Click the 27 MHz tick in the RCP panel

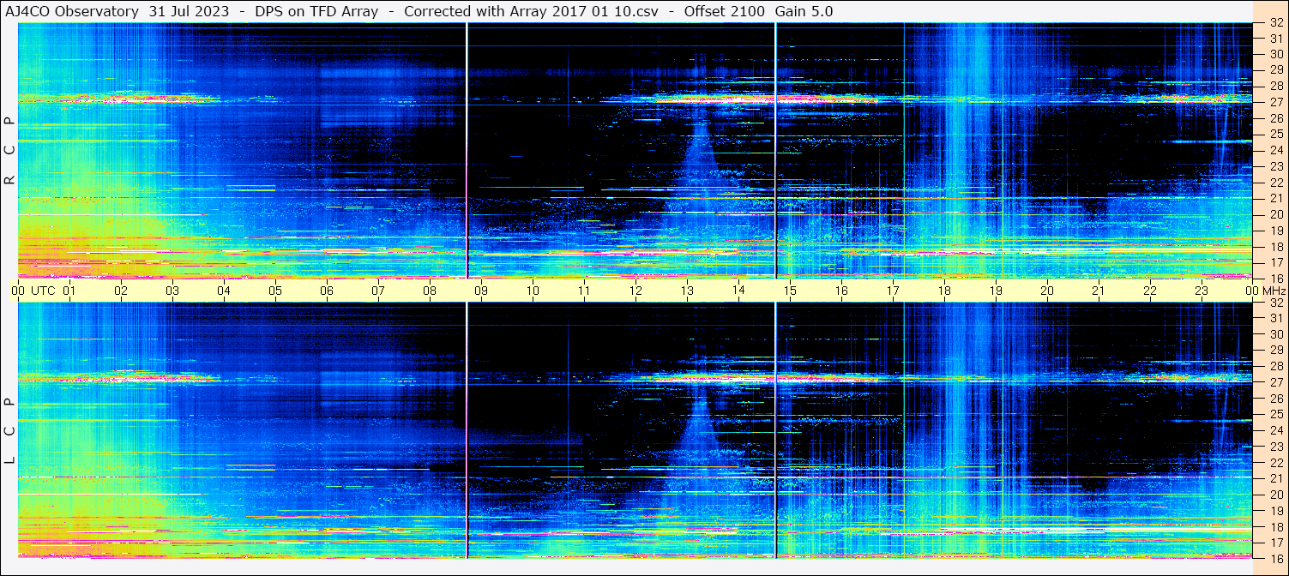tap(1275, 102)
